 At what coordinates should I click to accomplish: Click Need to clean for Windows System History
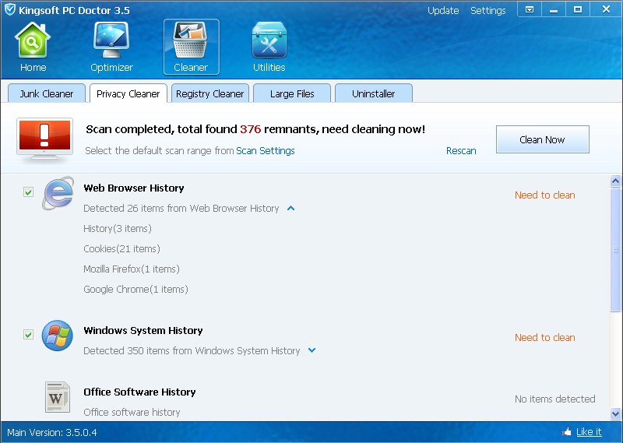(x=544, y=337)
